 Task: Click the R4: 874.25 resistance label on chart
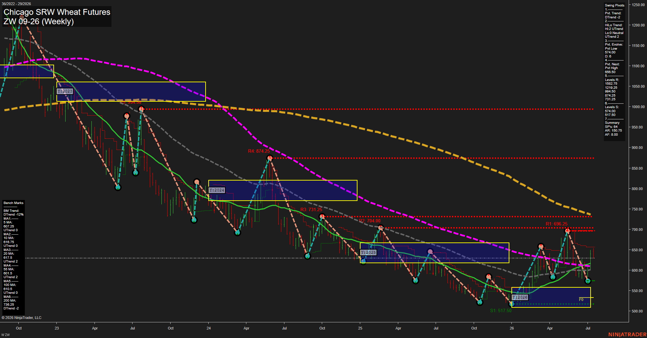(259, 151)
